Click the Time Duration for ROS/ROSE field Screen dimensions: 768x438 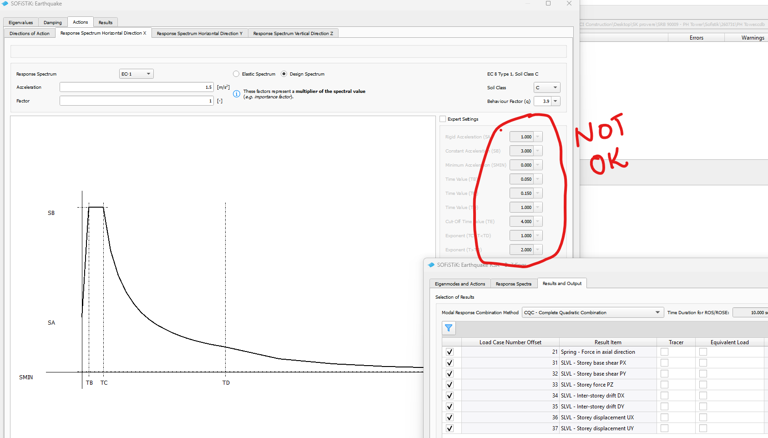750,312
